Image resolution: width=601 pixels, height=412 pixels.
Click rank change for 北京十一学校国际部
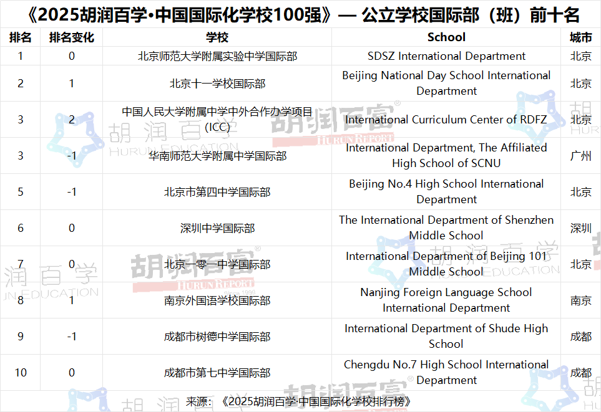pyautogui.click(x=72, y=84)
